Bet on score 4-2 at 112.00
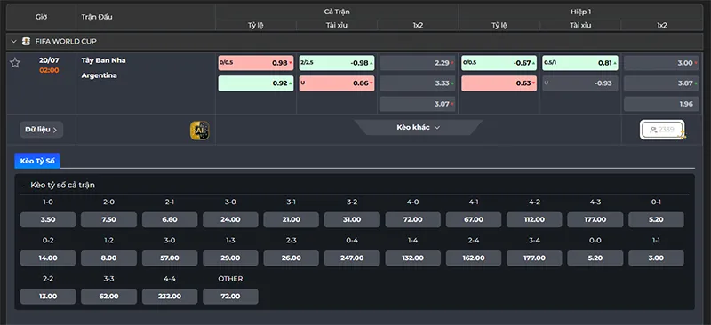The width and height of the screenshot is (711, 325). click(535, 219)
